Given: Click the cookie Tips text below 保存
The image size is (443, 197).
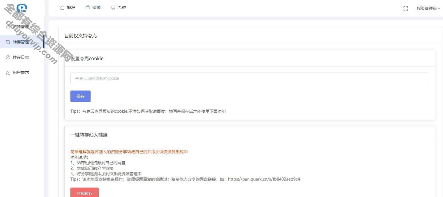Looking at the screenshot, I should click(148, 111).
